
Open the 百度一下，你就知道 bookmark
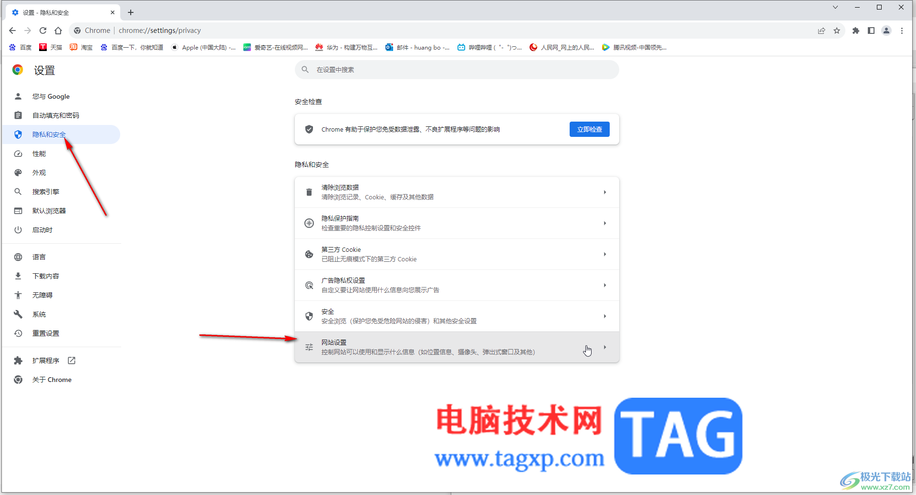132,47
